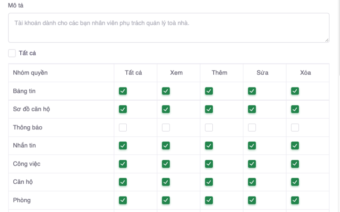340x212 pixels.
Task: Click the Mô tả description text area
Action: (169, 27)
